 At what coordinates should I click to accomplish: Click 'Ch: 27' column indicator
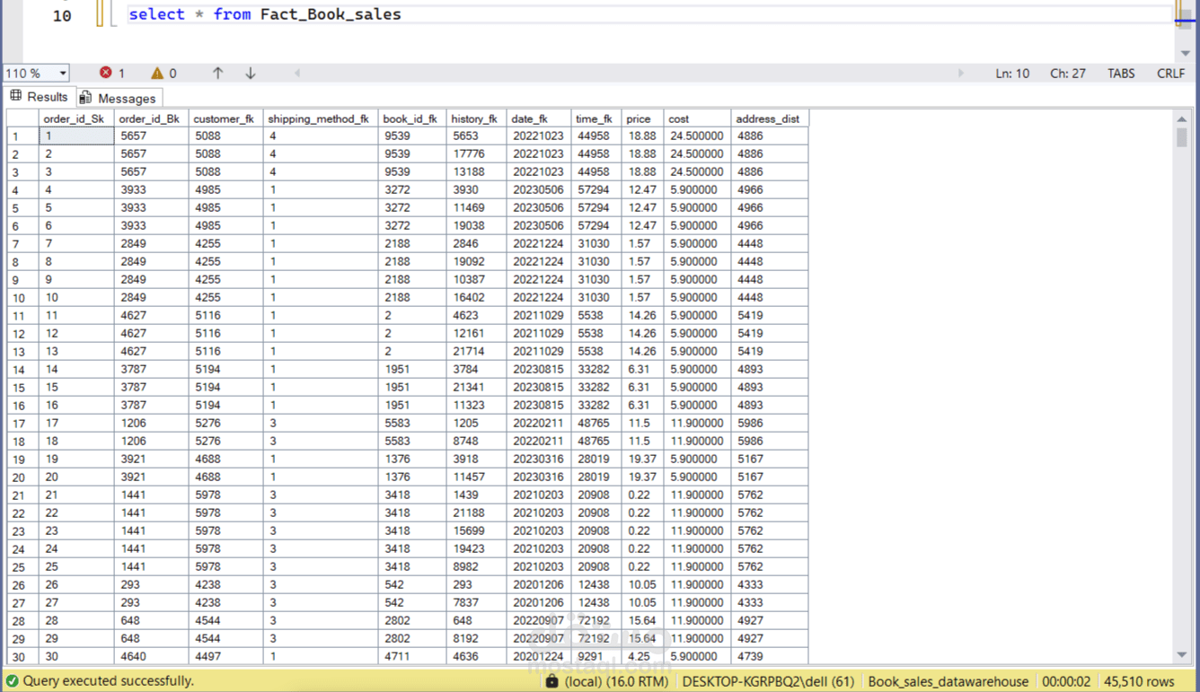[1067, 74]
